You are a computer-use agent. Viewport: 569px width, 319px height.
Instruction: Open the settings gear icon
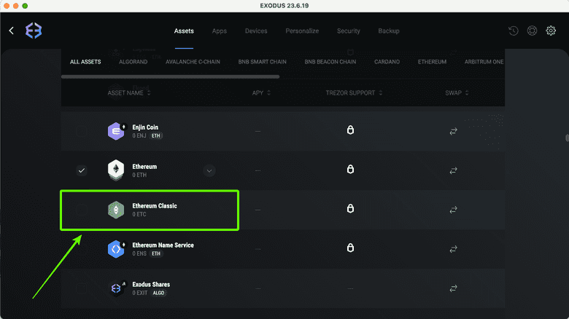coord(551,31)
